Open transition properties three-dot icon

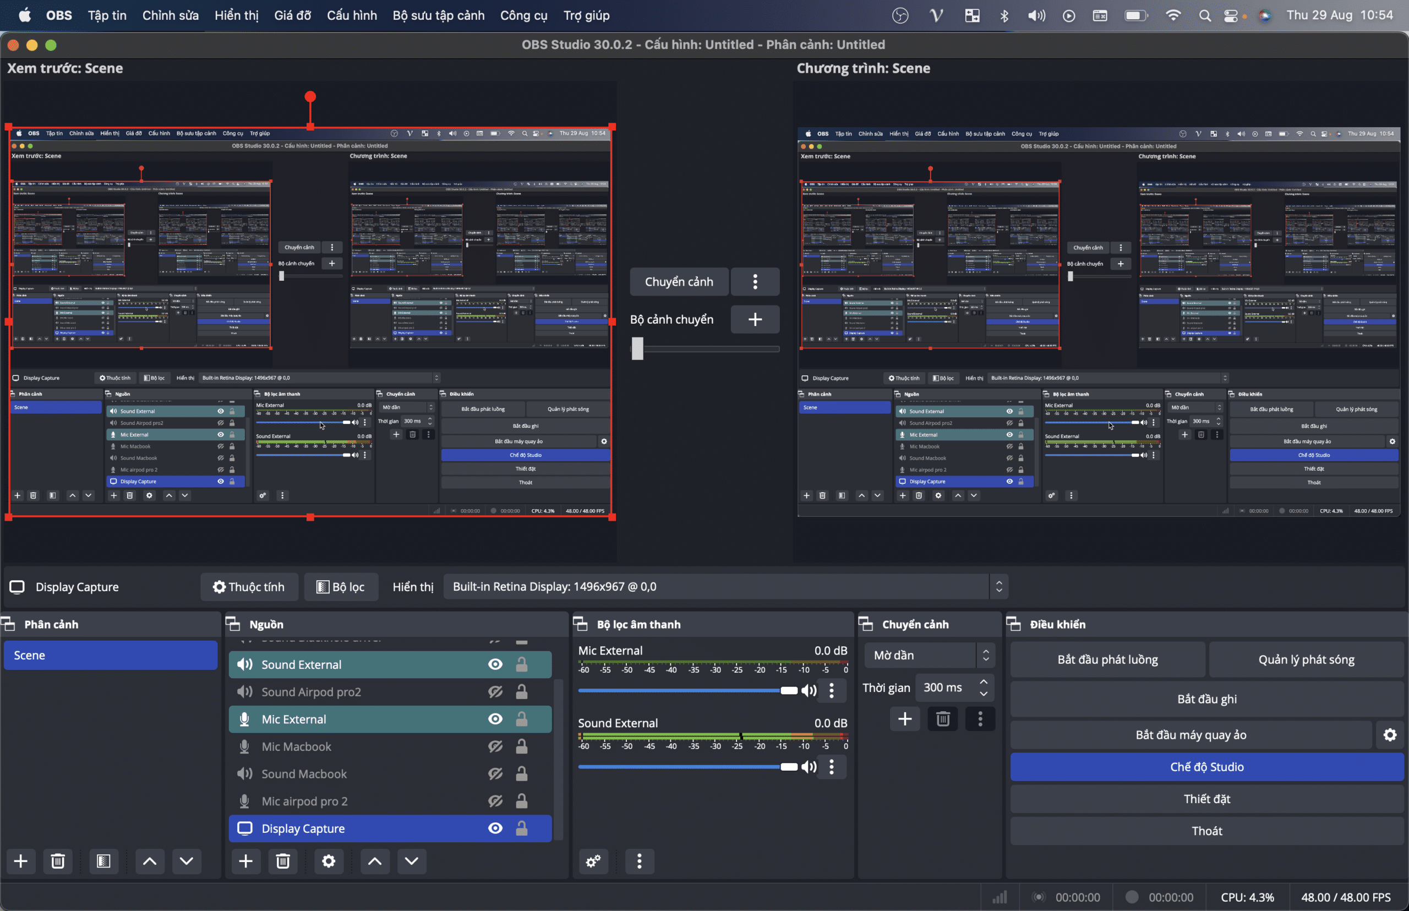980,719
